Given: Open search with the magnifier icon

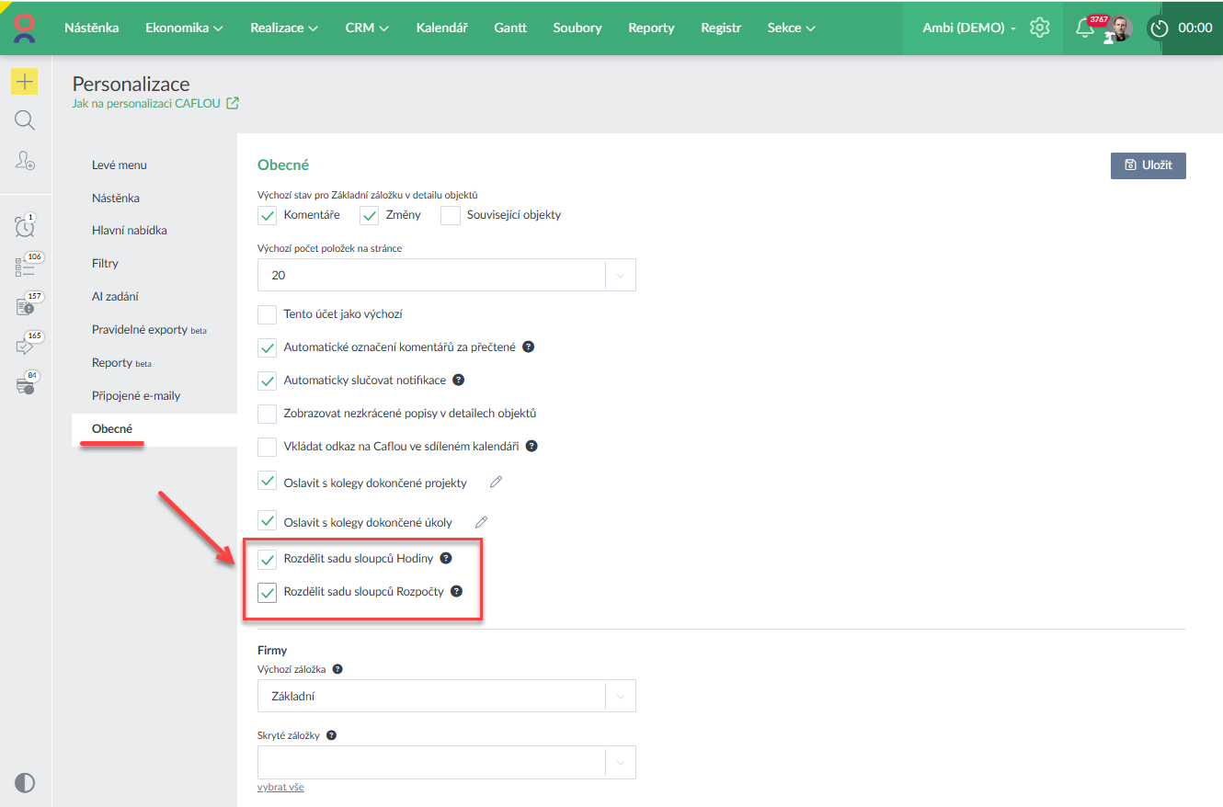Looking at the screenshot, I should tap(25, 120).
